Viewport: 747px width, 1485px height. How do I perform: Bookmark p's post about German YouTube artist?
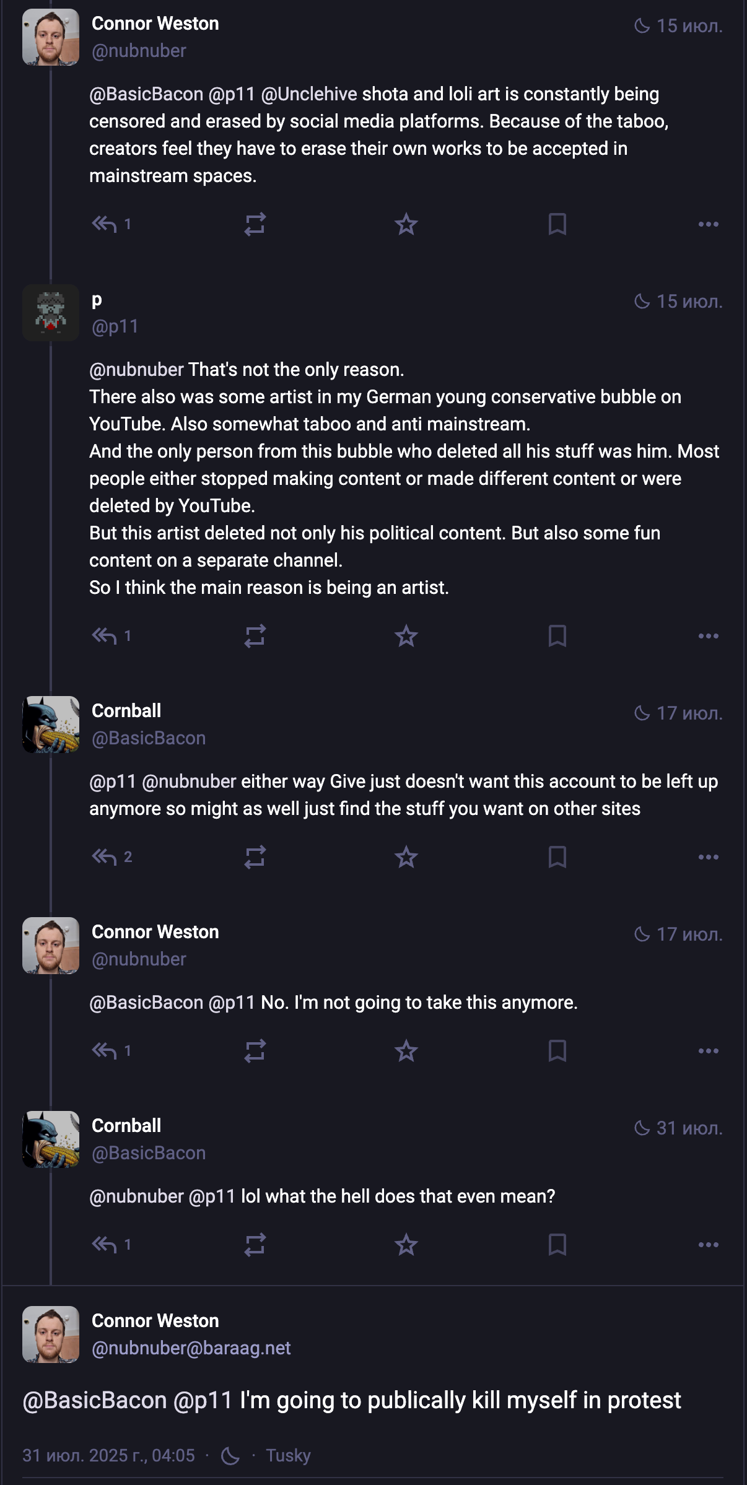pyautogui.click(x=557, y=636)
